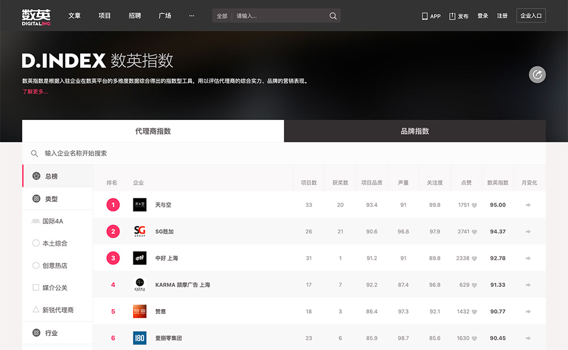
Task: Open 中好 上海 company logo
Action: 140,258
